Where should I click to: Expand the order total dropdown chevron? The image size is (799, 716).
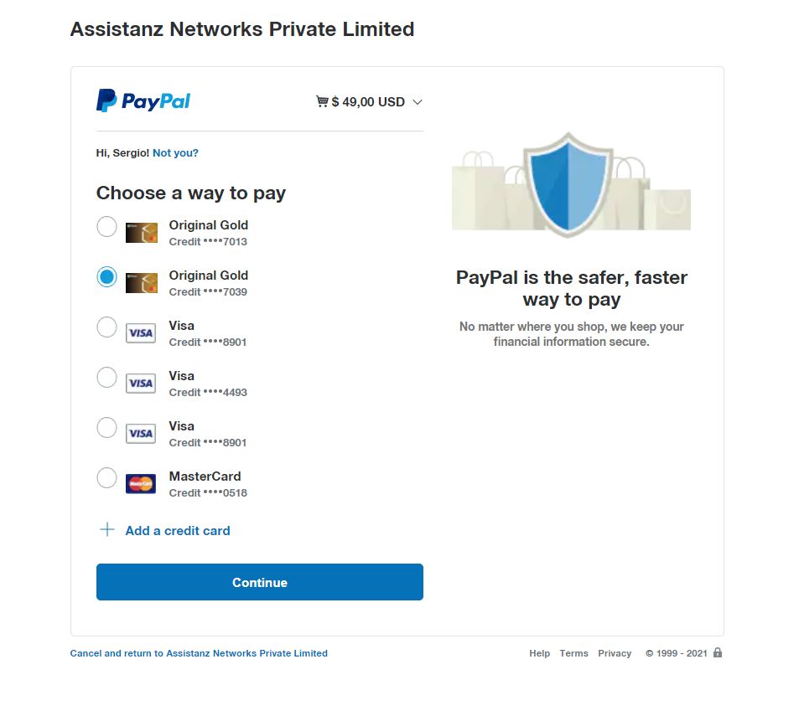tap(418, 102)
